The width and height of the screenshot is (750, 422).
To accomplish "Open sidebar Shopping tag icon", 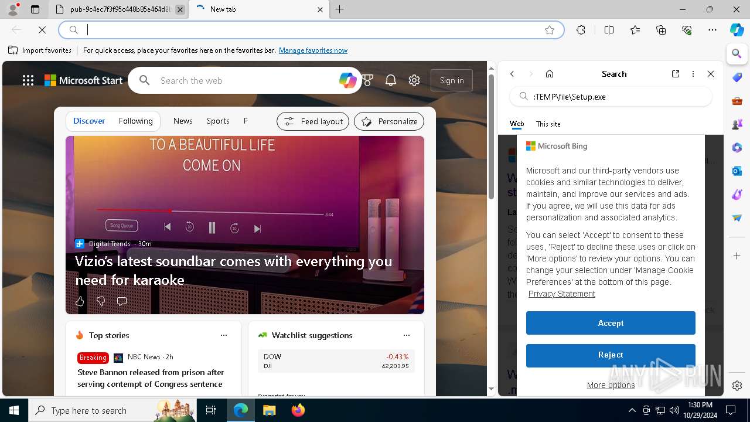I will tap(737, 77).
